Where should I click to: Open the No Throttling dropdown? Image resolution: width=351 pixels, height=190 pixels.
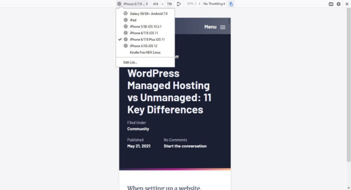(214, 4)
